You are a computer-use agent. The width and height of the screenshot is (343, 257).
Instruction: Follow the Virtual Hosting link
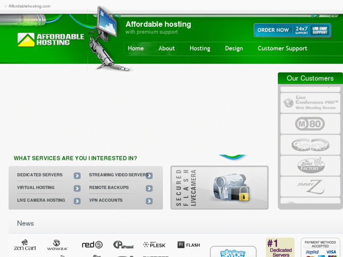[36, 188]
